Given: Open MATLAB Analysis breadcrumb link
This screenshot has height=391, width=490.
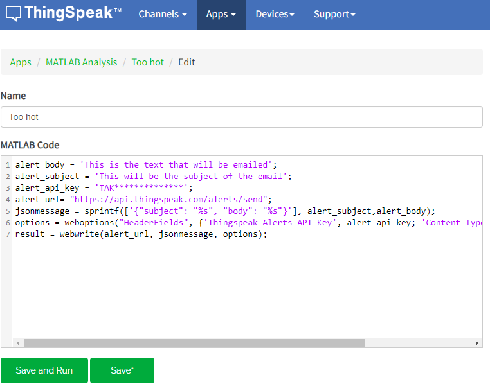Looking at the screenshot, I should click(x=82, y=62).
